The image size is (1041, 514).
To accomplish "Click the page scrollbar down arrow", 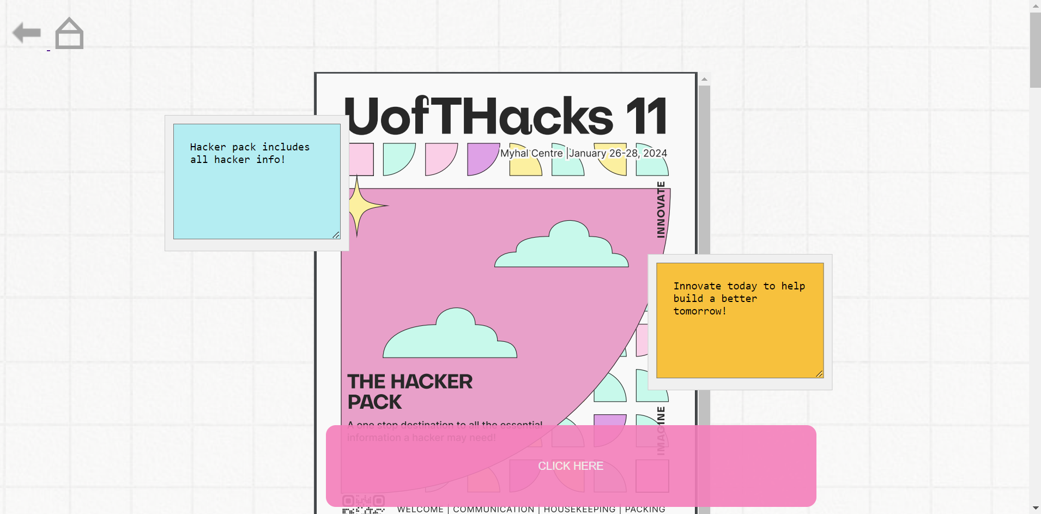I will click(1036, 509).
